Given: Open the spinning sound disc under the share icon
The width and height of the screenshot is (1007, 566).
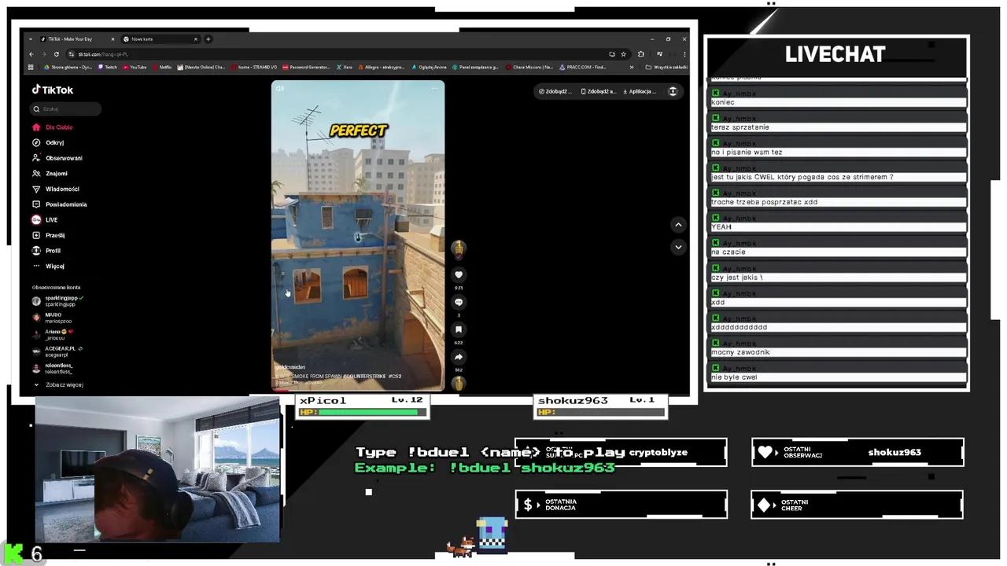Looking at the screenshot, I should (459, 383).
